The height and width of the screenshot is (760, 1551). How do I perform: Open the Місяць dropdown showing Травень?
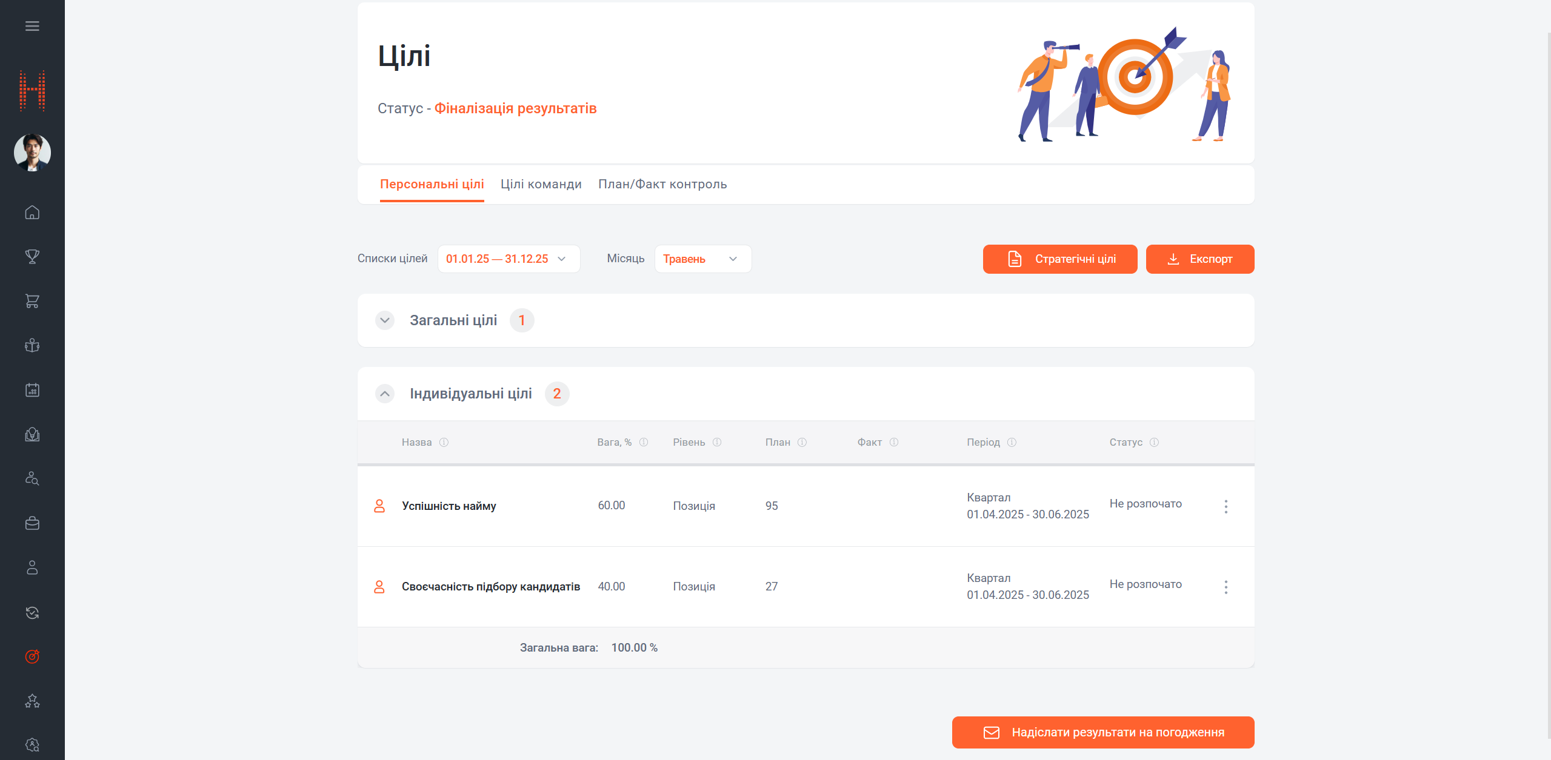coord(702,259)
